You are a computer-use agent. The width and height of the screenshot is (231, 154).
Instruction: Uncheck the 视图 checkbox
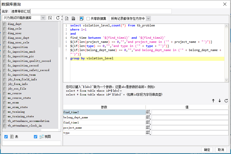click(35, 137)
